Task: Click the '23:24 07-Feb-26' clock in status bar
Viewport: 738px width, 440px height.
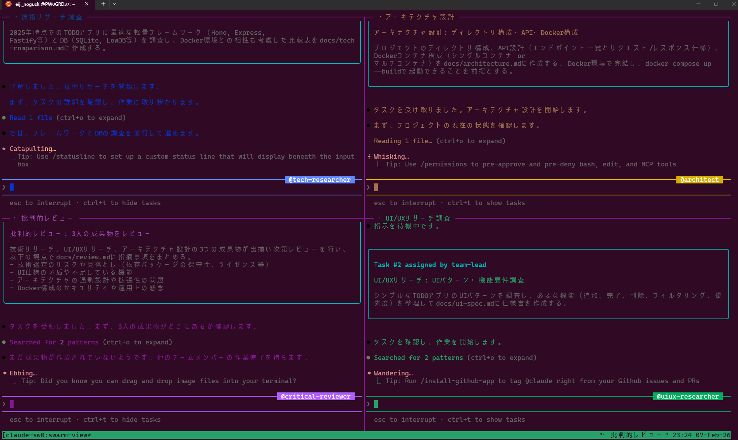Action: 701,435
